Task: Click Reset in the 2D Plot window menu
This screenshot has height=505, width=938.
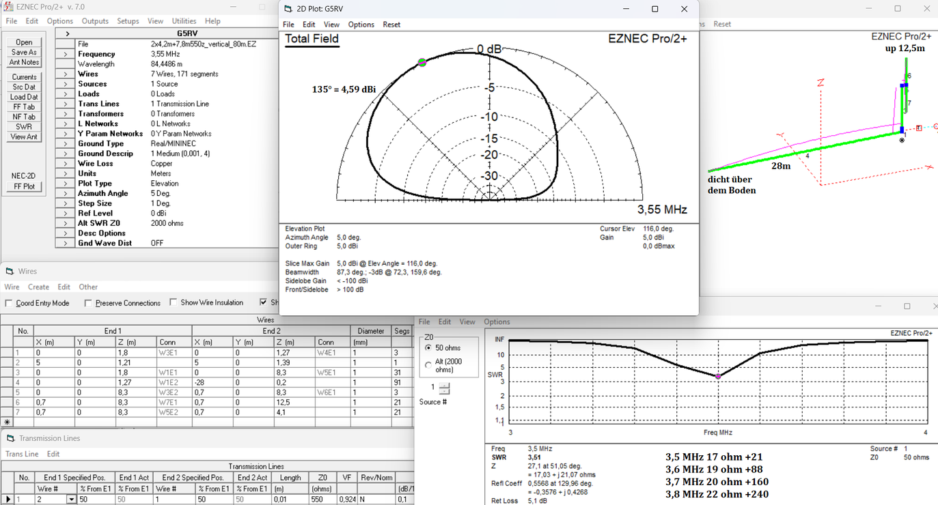Action: coord(391,25)
